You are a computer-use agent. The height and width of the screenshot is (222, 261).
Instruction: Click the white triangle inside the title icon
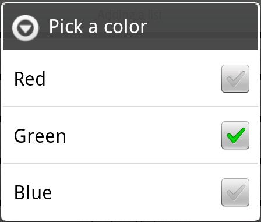coord(26,29)
